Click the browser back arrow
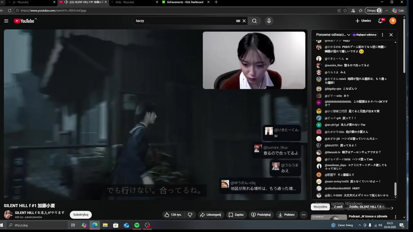413x232 pixels. pyautogui.click(x=2, y=11)
